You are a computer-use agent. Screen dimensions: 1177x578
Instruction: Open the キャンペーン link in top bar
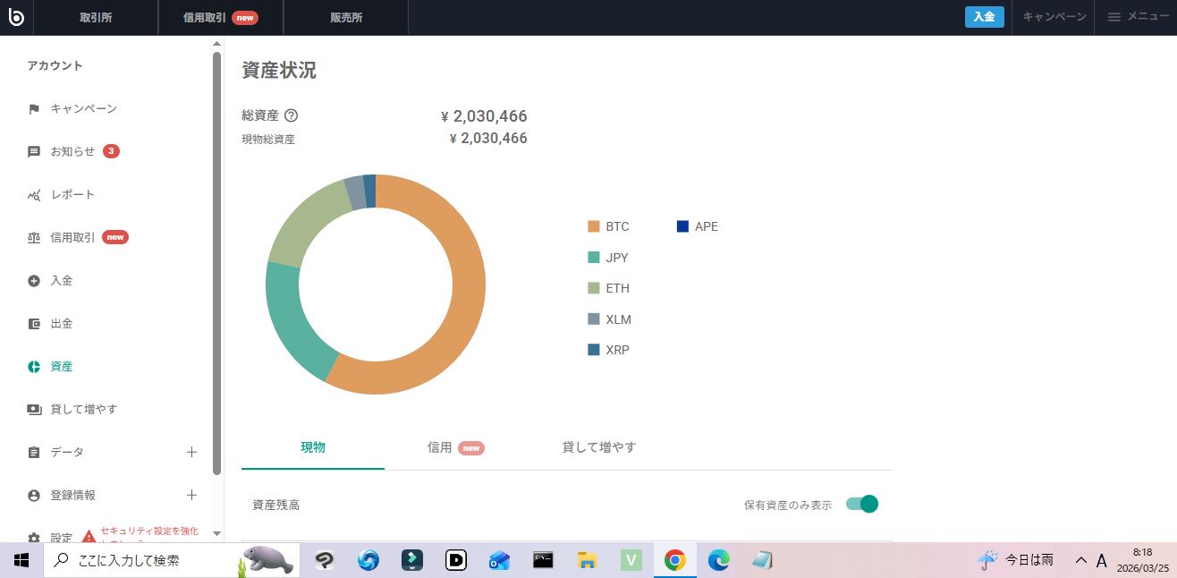coord(1054,17)
